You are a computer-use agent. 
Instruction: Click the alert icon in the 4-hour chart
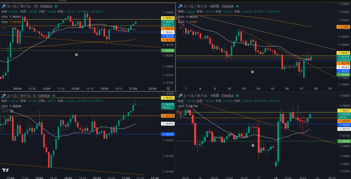[252, 72]
